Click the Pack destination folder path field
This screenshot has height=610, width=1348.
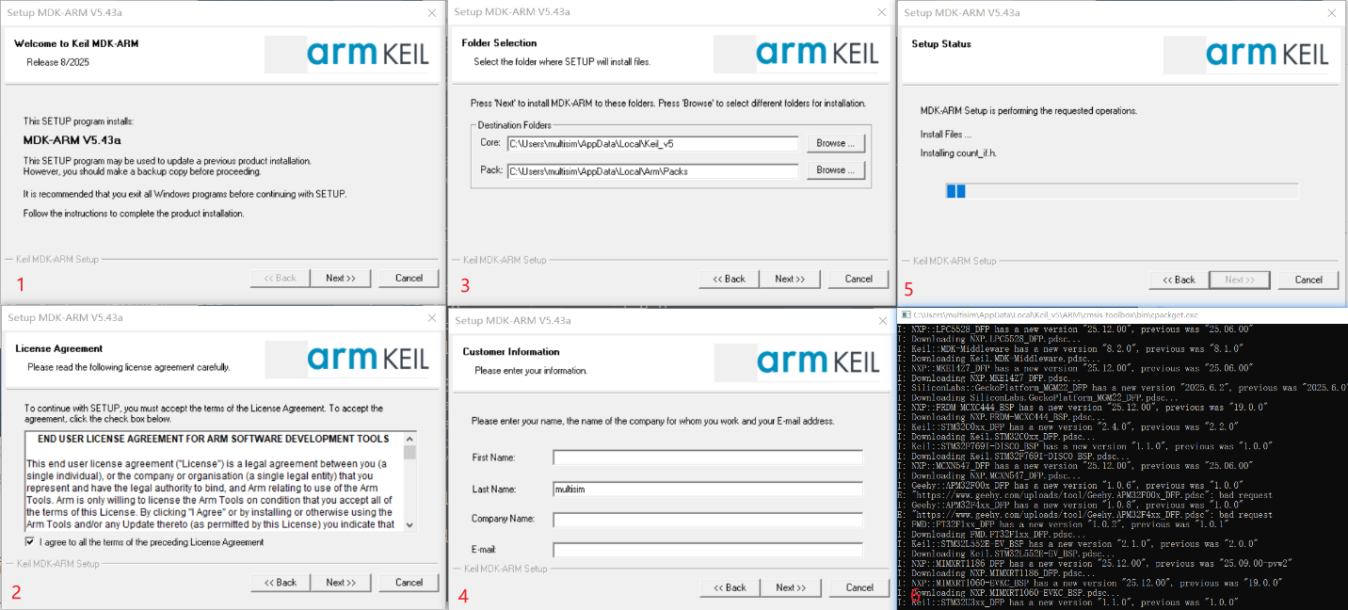[652, 171]
